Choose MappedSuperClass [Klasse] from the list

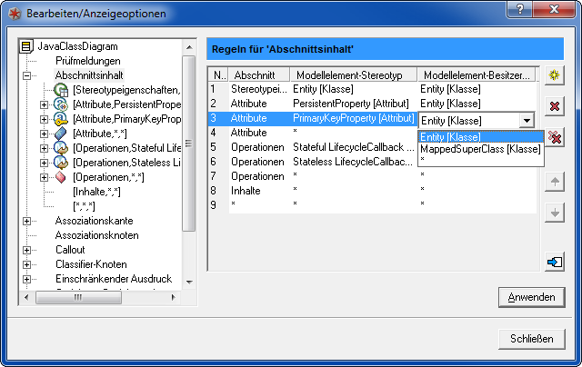tap(479, 149)
